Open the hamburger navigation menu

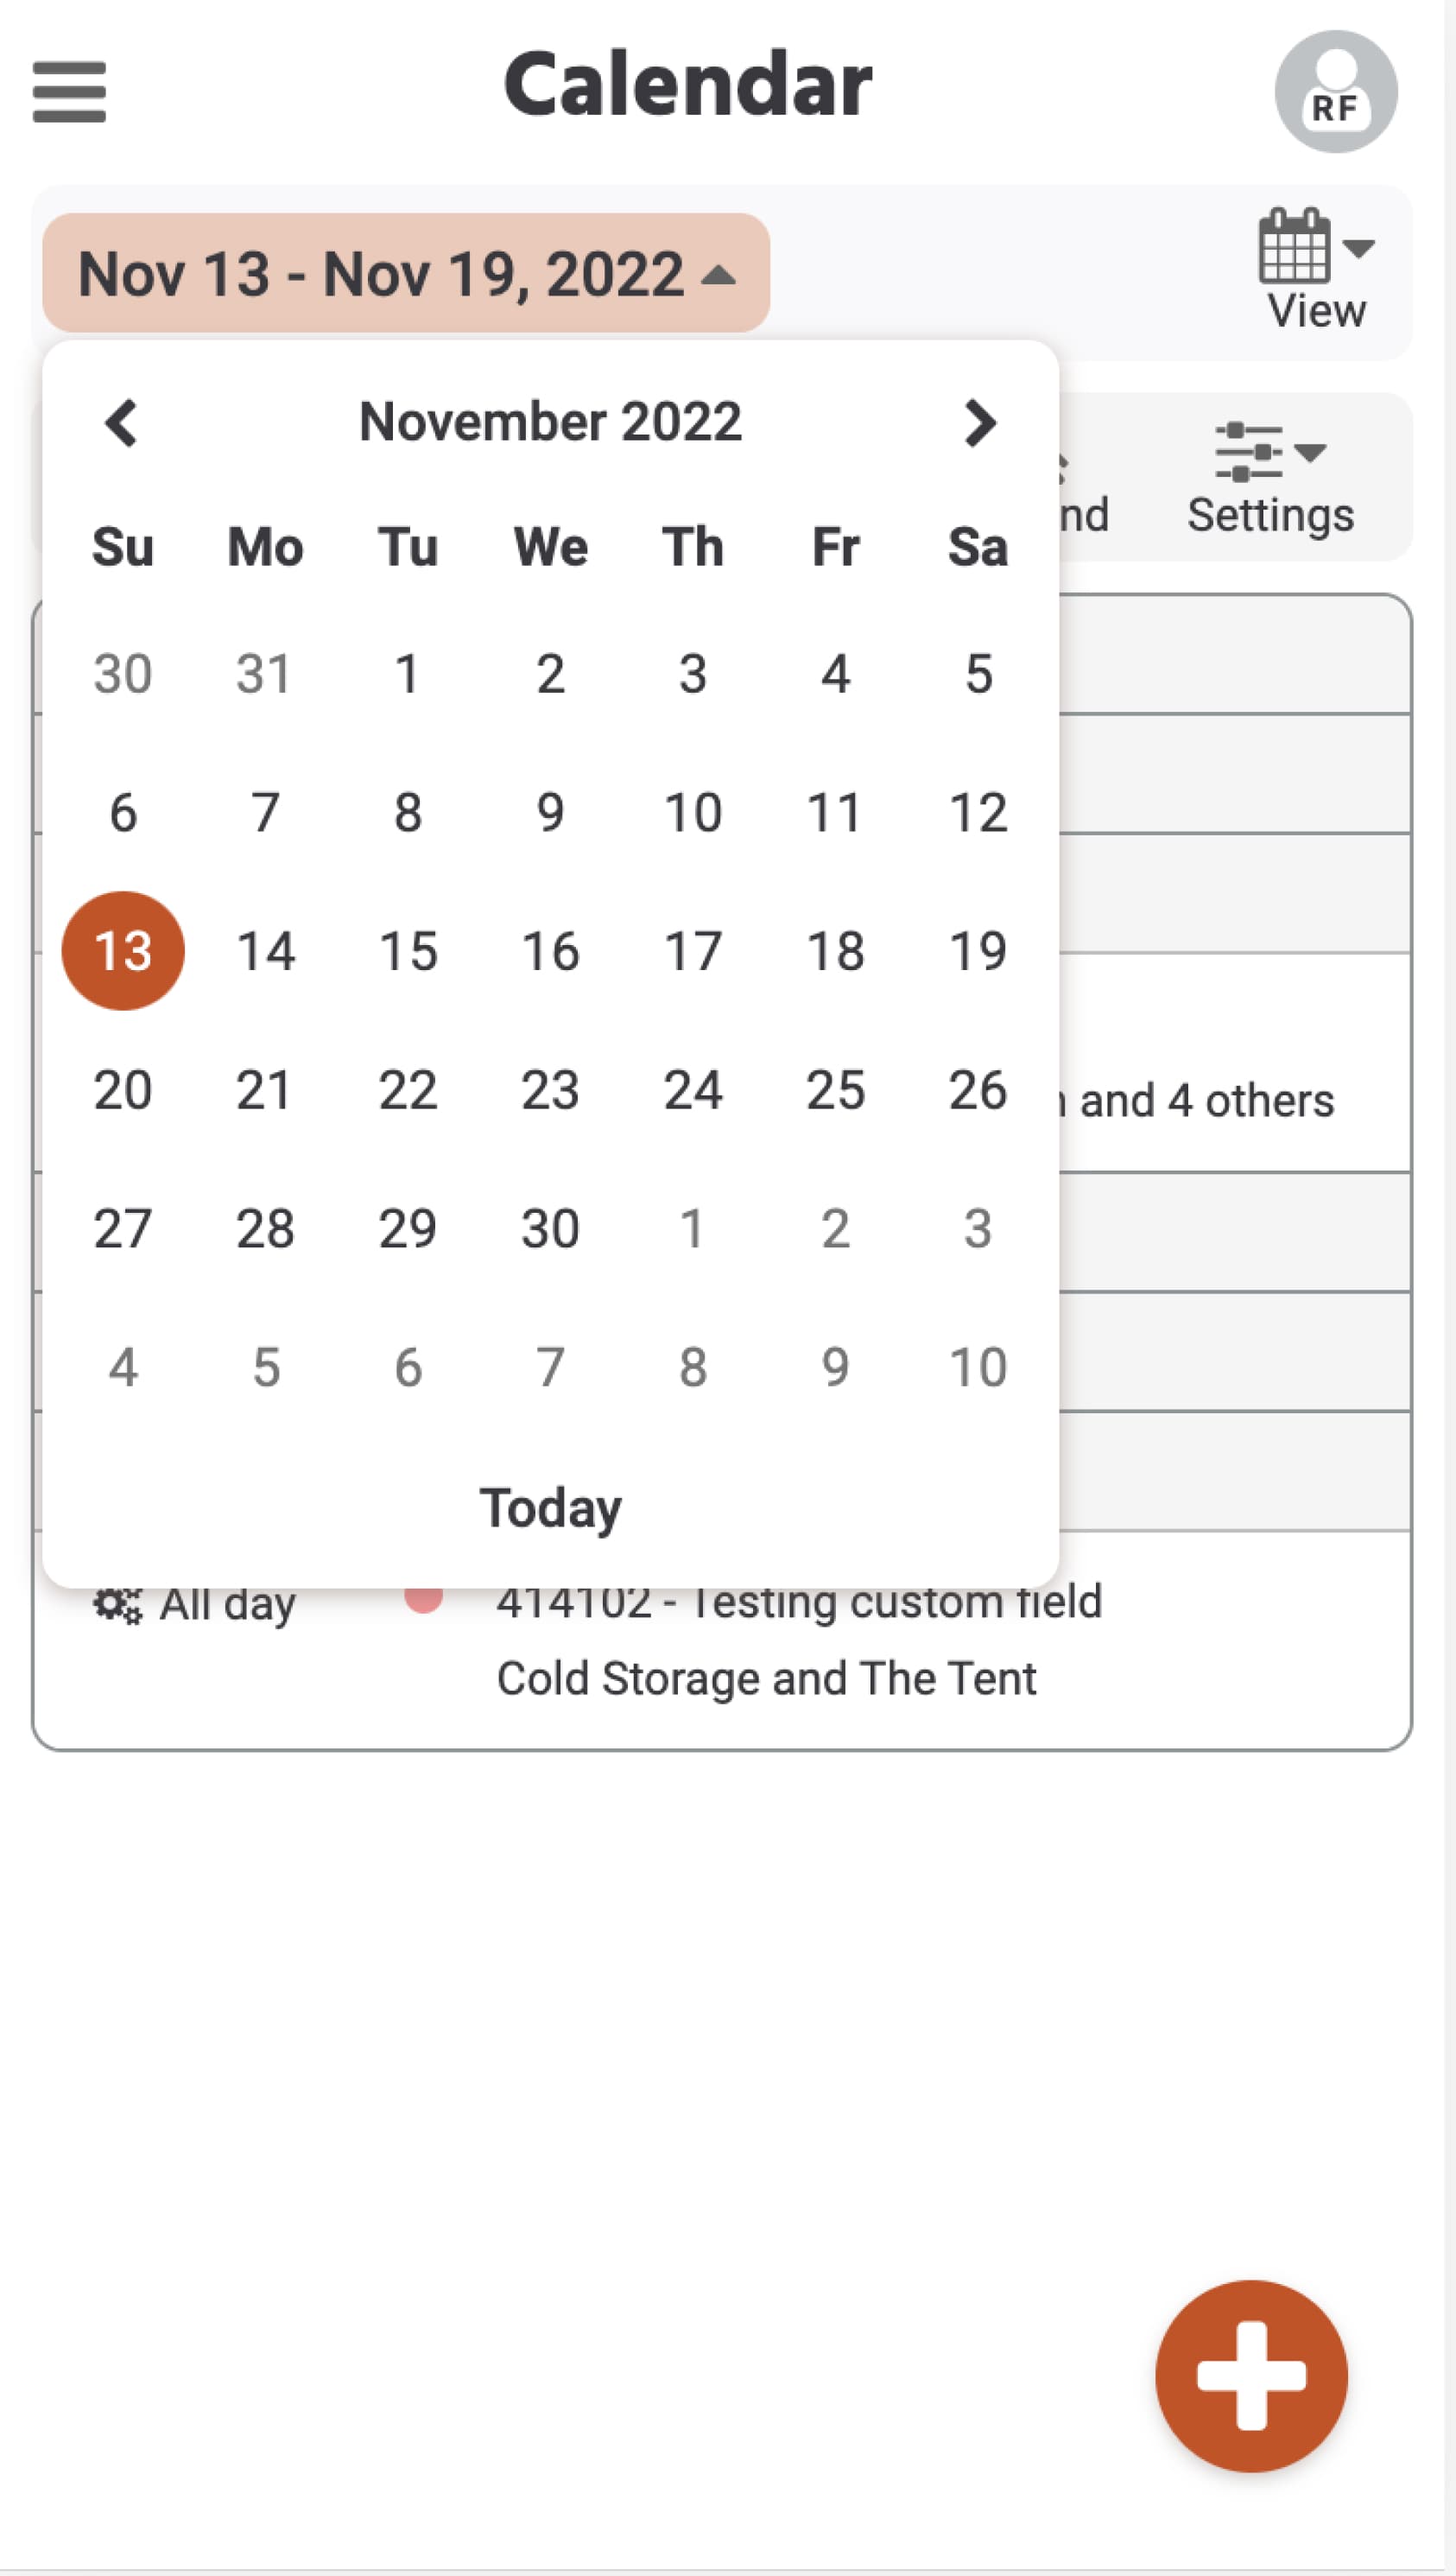(x=69, y=91)
